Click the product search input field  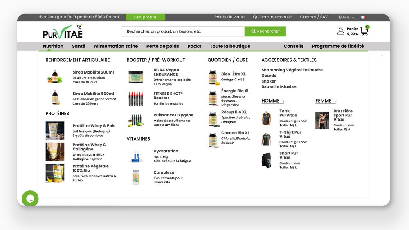183,31
